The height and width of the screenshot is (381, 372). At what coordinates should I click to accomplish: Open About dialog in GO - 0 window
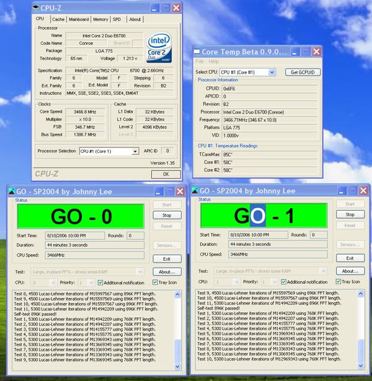point(167,272)
